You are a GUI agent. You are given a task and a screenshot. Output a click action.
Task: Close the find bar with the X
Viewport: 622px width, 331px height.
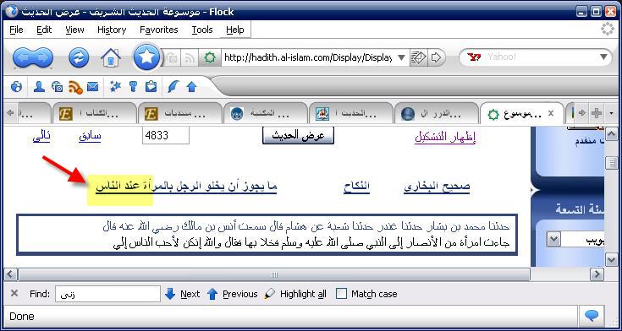tap(14, 293)
